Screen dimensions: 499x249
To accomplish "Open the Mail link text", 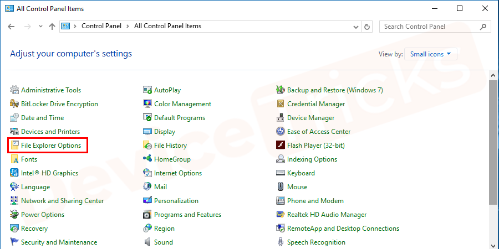I will click(161, 187).
